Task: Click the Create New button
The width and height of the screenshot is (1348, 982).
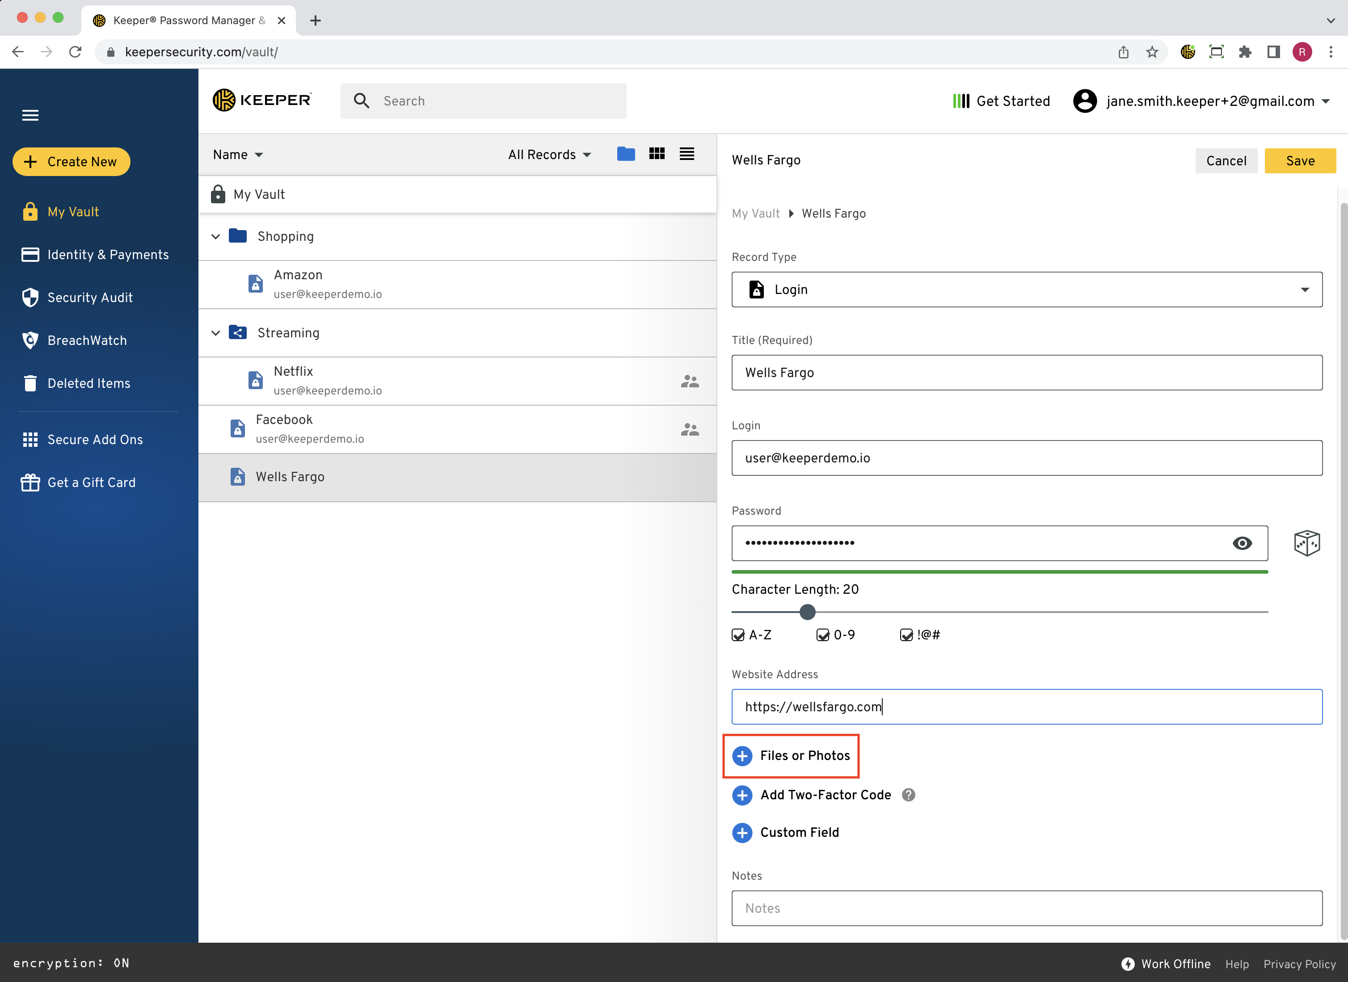Action: tap(72, 162)
